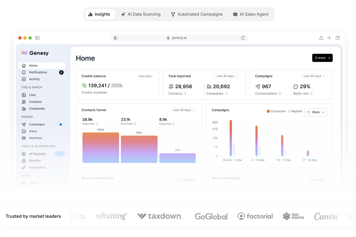Switch to the AI Data Sourcing tab
Image resolution: width=356 pixels, height=237 pixels.
coord(141,14)
